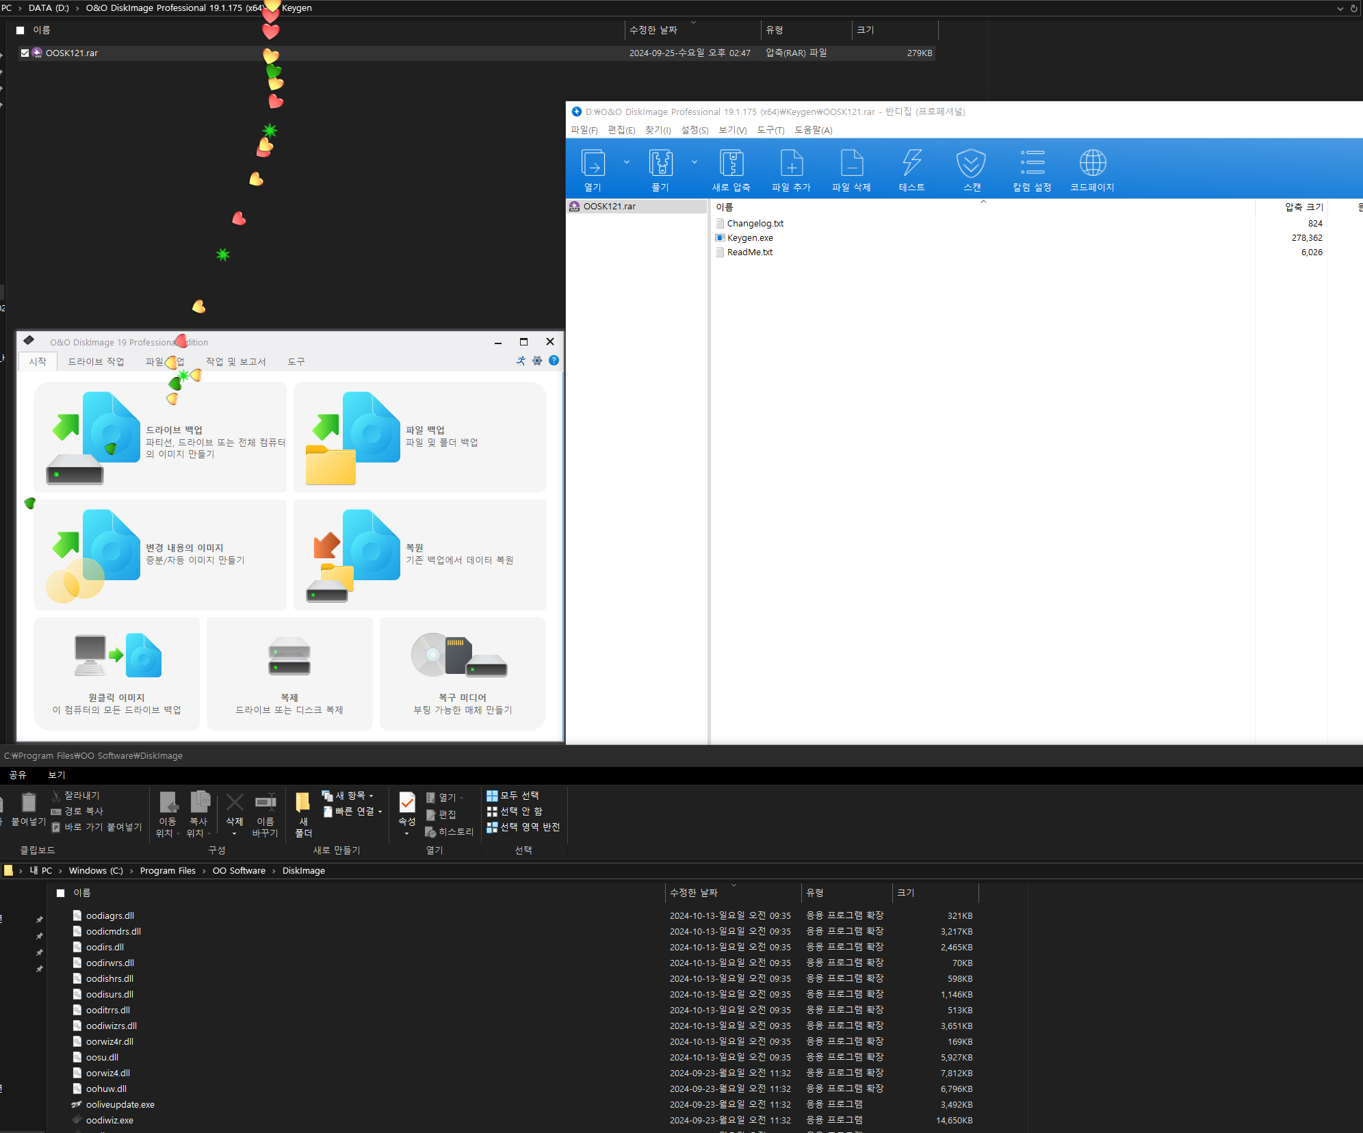Expand the address bar history chevron

(x=1340, y=8)
